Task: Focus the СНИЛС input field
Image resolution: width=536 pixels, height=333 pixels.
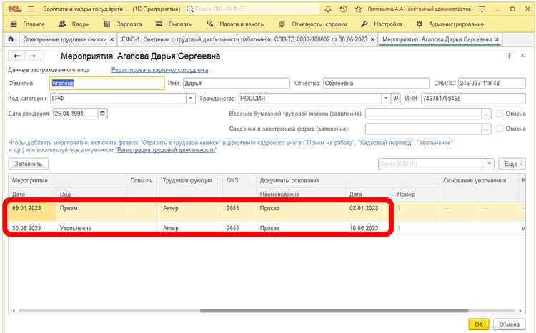Action: tap(492, 83)
